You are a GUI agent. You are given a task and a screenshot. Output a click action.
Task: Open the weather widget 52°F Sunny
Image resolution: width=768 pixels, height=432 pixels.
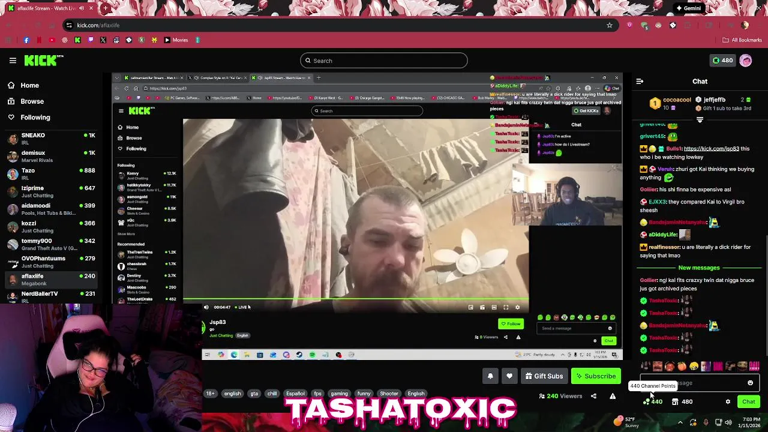626,422
